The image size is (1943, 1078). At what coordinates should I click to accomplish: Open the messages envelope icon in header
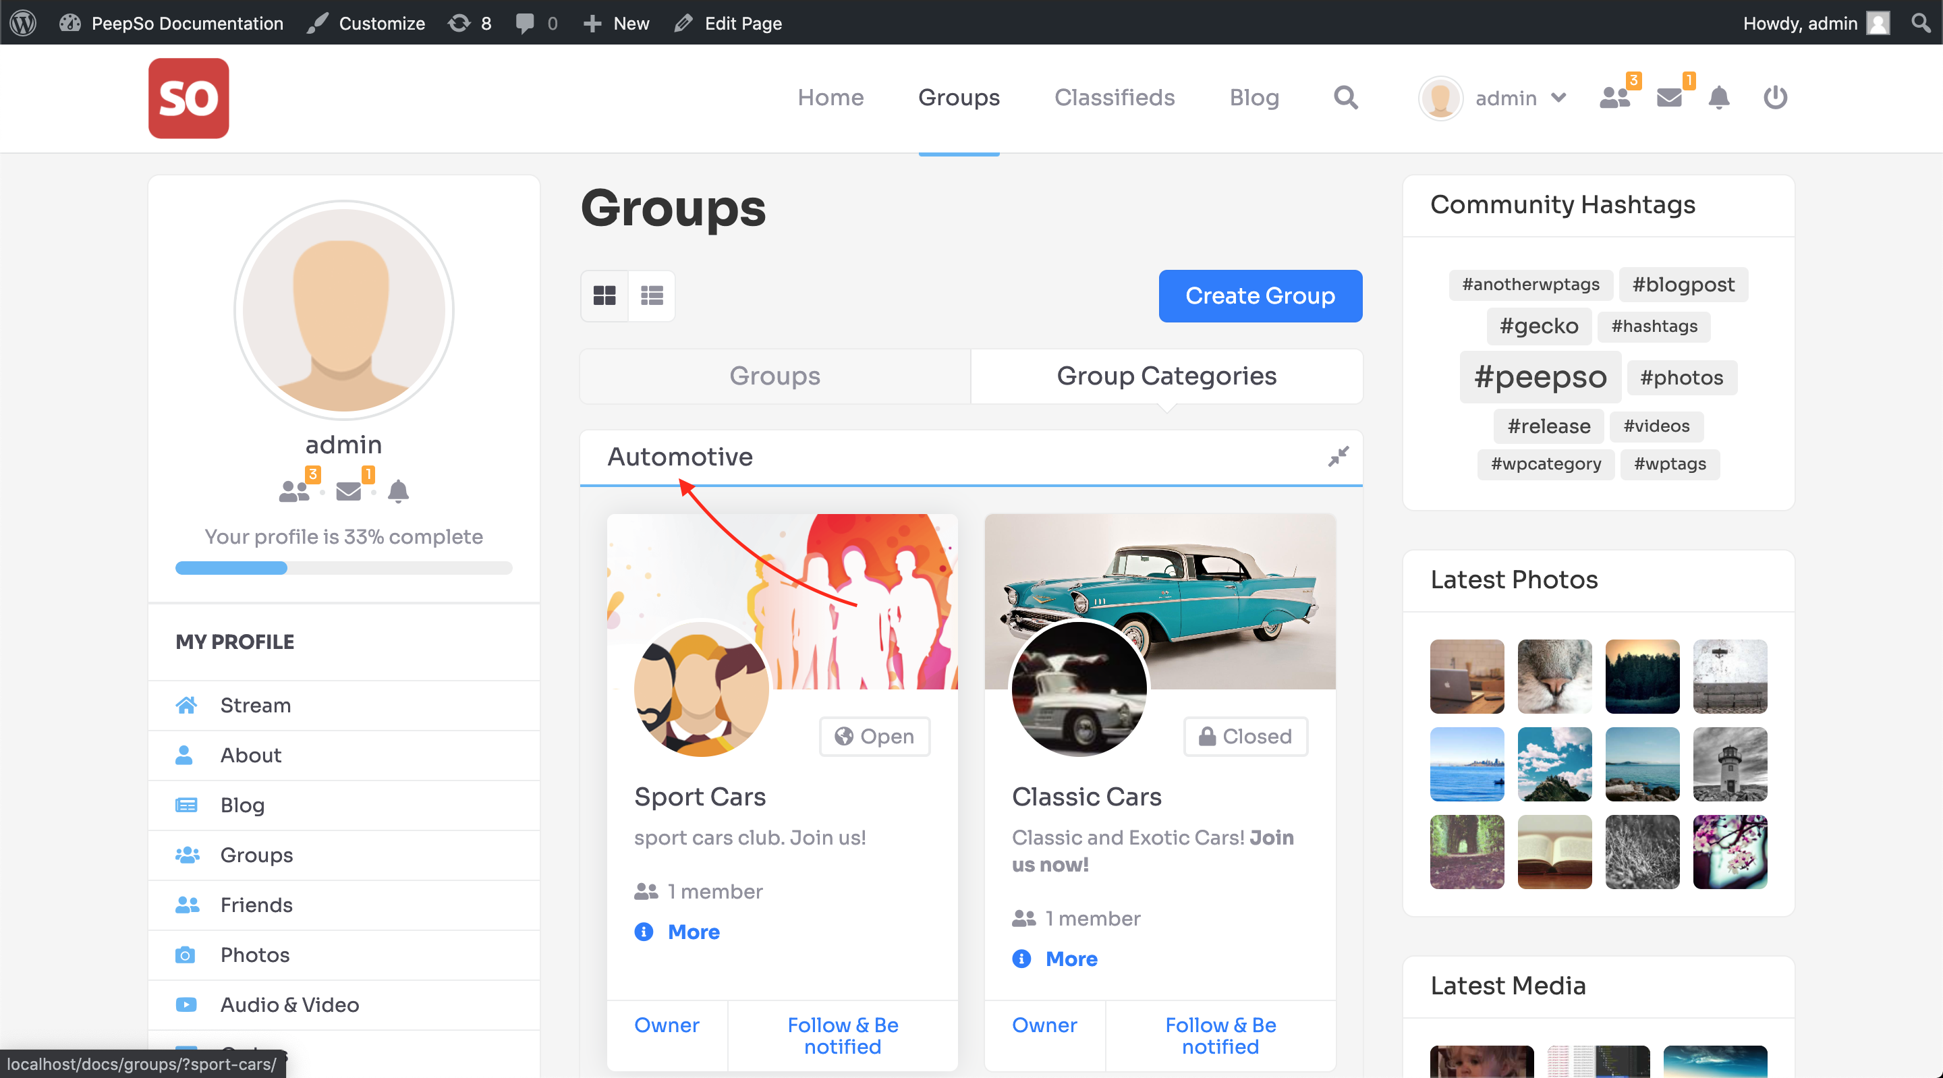[x=1669, y=97]
